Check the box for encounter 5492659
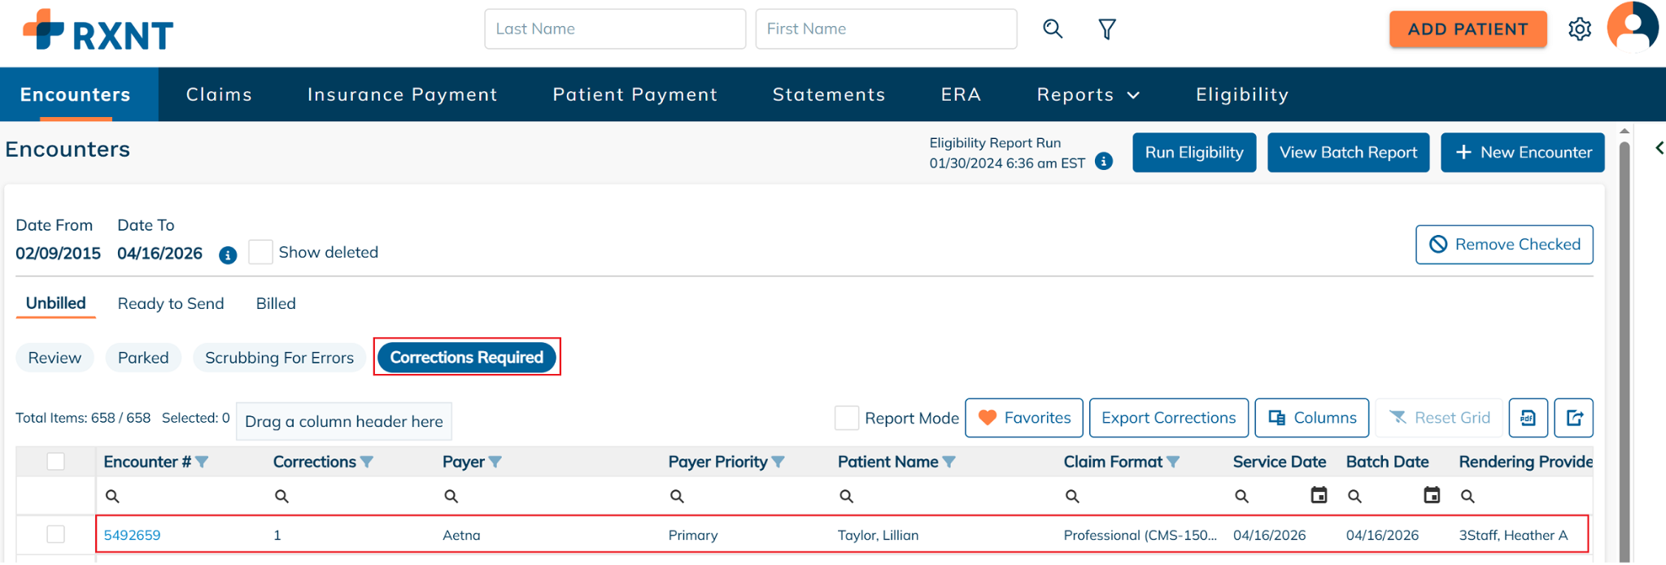Image resolution: width=1666 pixels, height=565 pixels. (x=56, y=534)
